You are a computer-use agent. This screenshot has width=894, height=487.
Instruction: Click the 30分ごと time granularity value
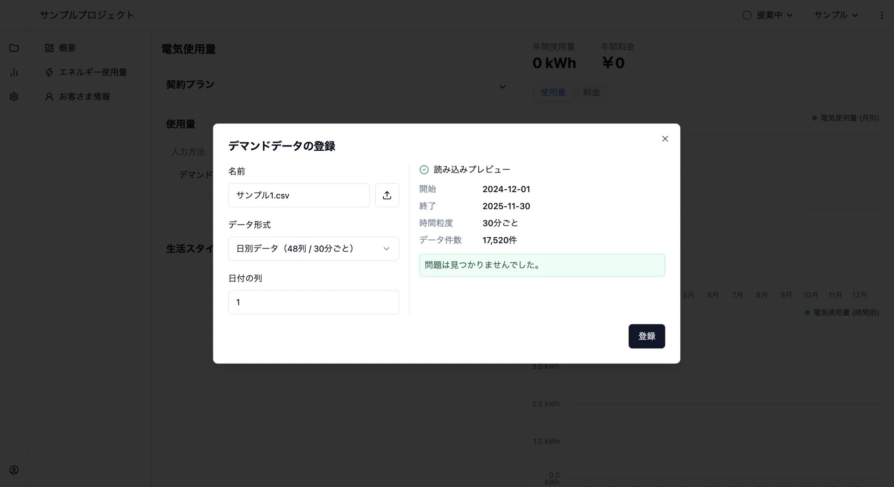(x=500, y=223)
